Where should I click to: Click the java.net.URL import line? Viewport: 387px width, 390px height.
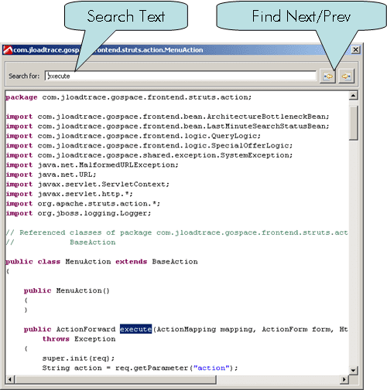click(51, 175)
